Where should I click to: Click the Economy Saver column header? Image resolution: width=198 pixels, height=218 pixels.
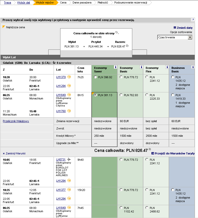104,70
